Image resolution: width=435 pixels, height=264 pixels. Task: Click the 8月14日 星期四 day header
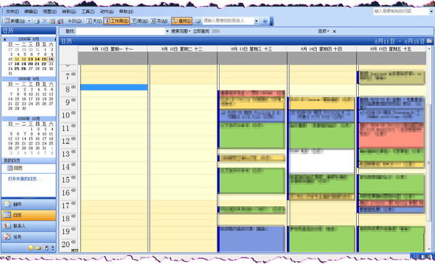point(321,49)
